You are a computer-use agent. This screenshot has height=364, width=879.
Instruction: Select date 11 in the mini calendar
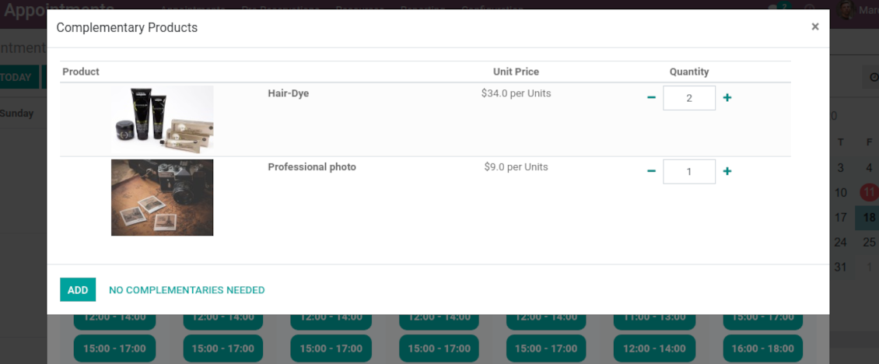coord(869,192)
